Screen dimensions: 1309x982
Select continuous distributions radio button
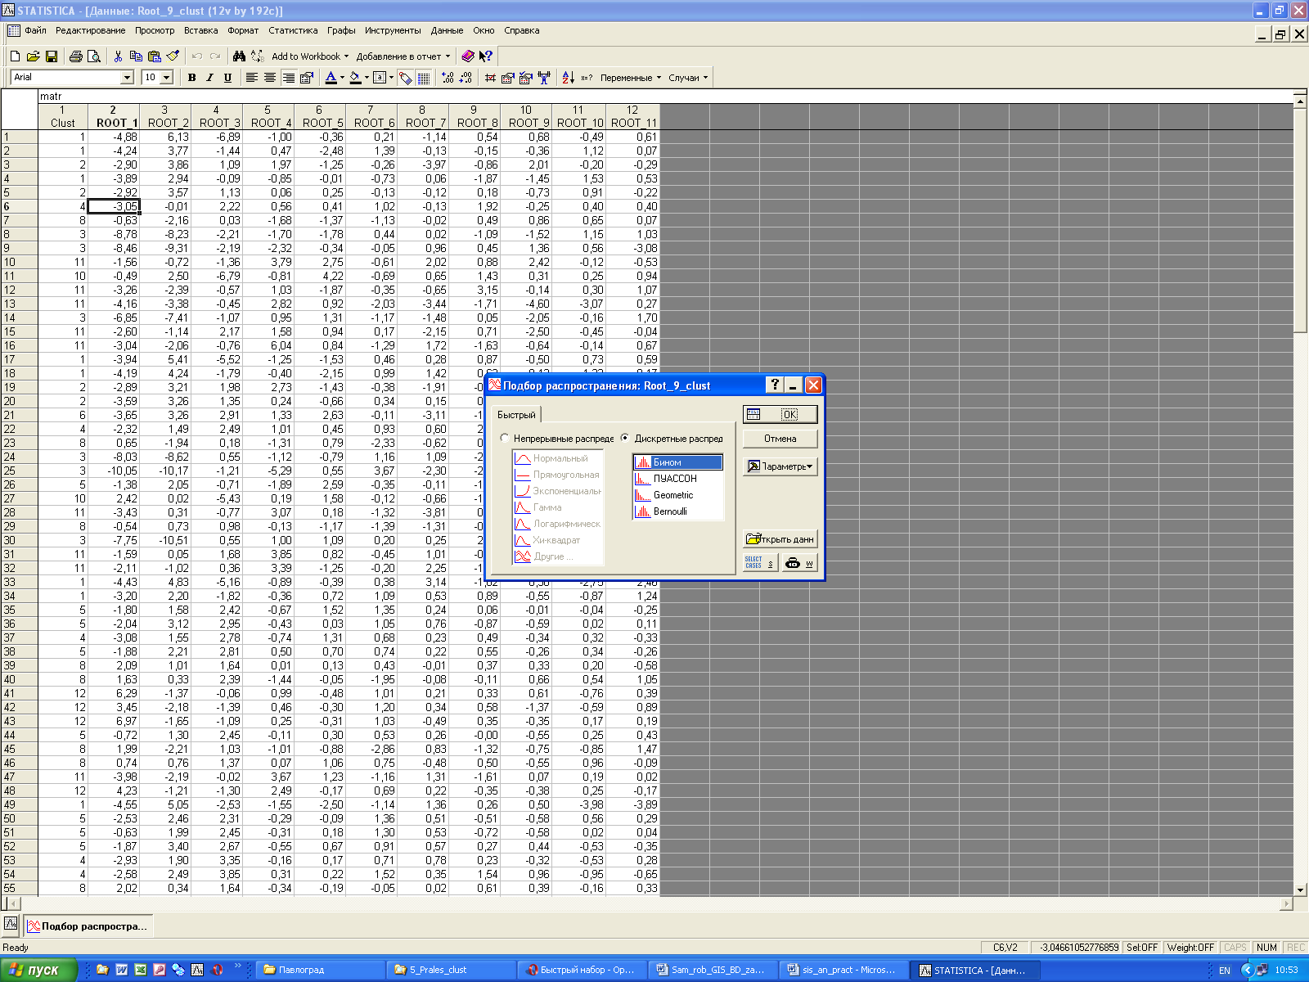(x=505, y=439)
